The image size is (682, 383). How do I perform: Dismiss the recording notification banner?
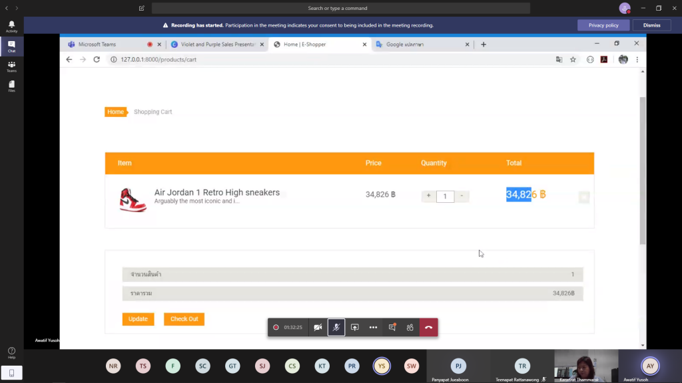tap(651, 25)
